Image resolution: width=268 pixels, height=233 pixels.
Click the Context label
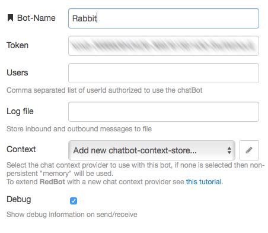[21, 149]
